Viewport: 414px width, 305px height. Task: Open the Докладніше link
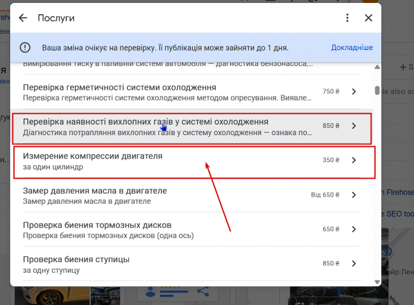(352, 48)
